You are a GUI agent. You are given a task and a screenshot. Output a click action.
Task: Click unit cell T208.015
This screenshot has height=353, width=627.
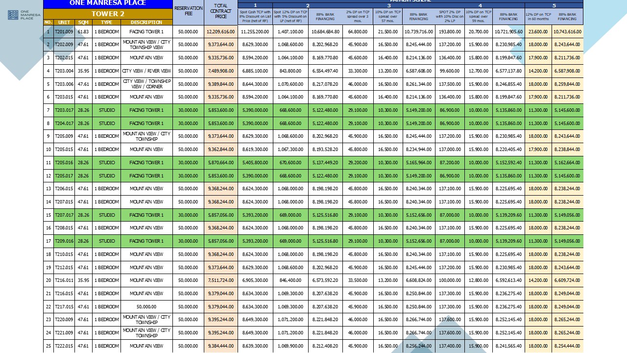(64, 228)
